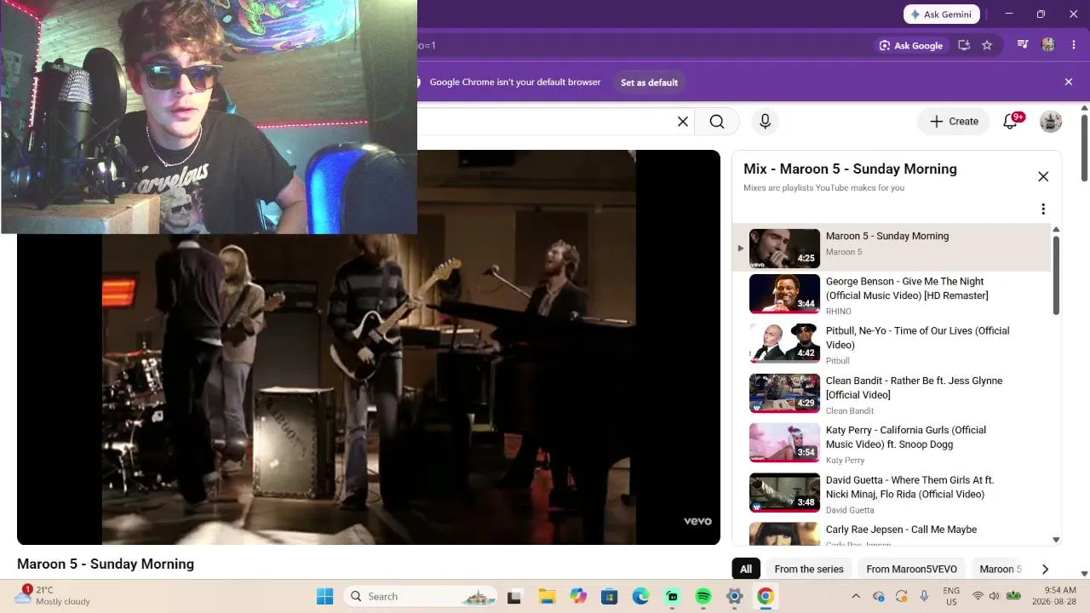Click 'Carly Rae Jepsen - Call Me Maybe' title
The image size is (1090, 613).
(x=901, y=530)
